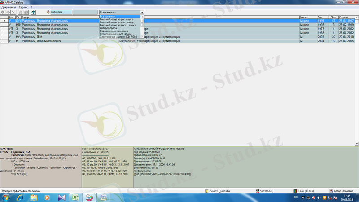359x202 pixels.
Task: Click the second toolbar icon with open book
Action: 8,12
